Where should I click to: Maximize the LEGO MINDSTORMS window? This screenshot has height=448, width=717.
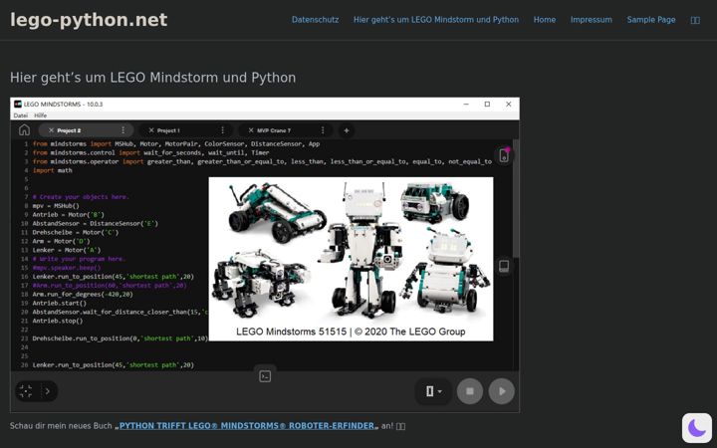click(487, 105)
